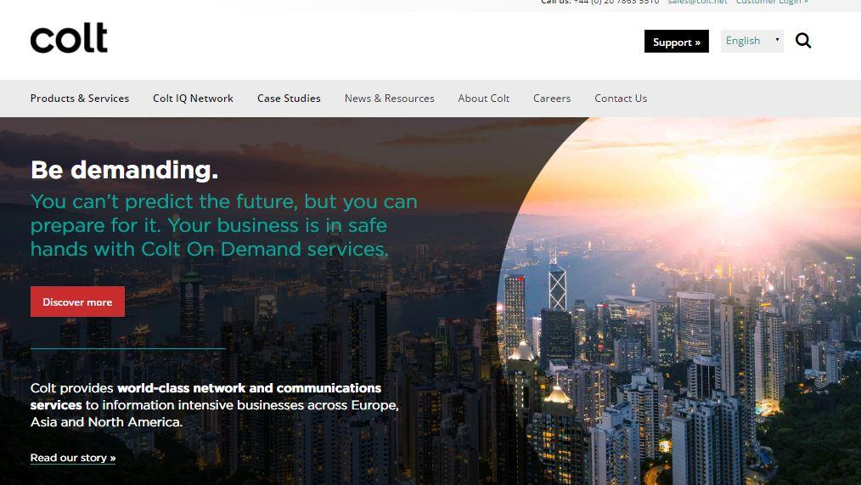Open the Products & Services menu
The width and height of the screenshot is (861, 485).
(80, 99)
